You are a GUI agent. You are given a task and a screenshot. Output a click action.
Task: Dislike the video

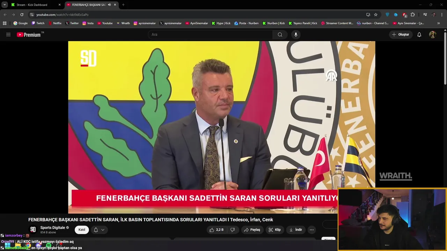coord(233,230)
